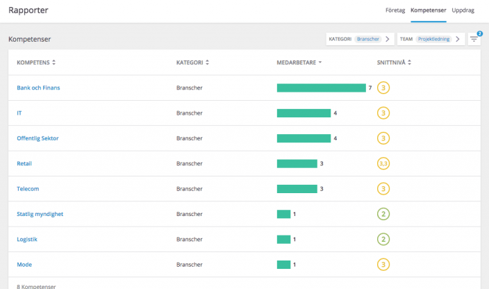Screen dimensions: 489x289
Task: Open the Statlig myndighet link
Action: 40,214
